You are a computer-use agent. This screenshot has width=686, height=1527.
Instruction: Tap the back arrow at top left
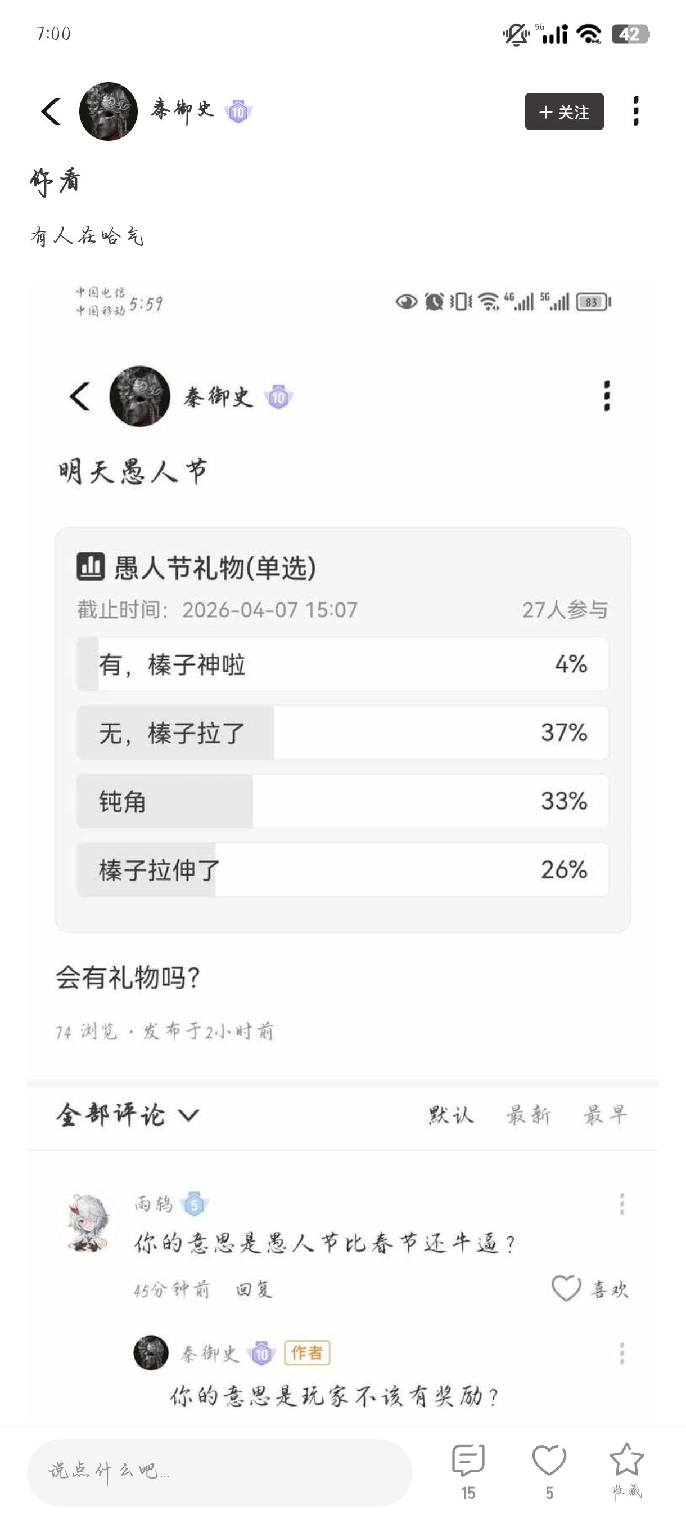[52, 111]
